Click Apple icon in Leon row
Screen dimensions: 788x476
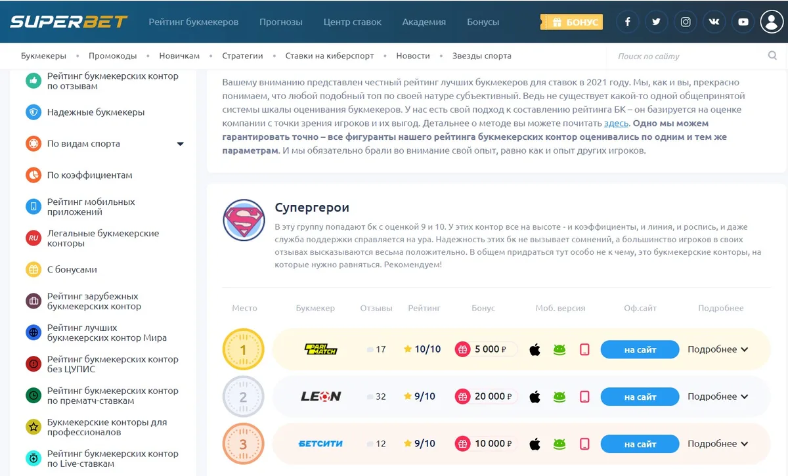click(x=535, y=397)
